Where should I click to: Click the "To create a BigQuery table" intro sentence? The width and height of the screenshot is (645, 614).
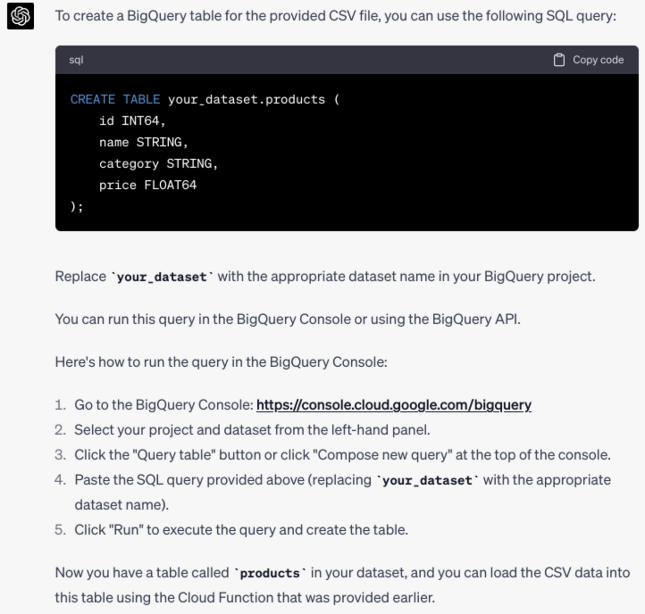(x=335, y=16)
